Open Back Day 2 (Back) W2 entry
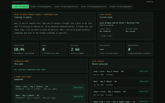Screen dimensions: 165x103 point(121,83)
